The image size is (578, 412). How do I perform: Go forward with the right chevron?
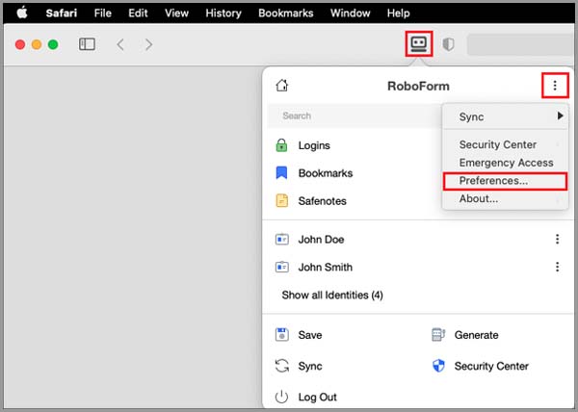point(148,44)
